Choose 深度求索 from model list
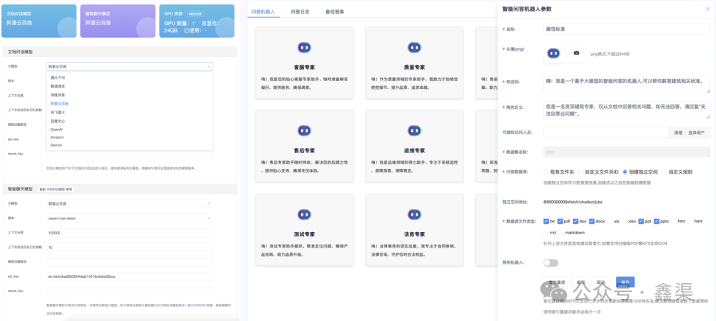 point(129,95)
